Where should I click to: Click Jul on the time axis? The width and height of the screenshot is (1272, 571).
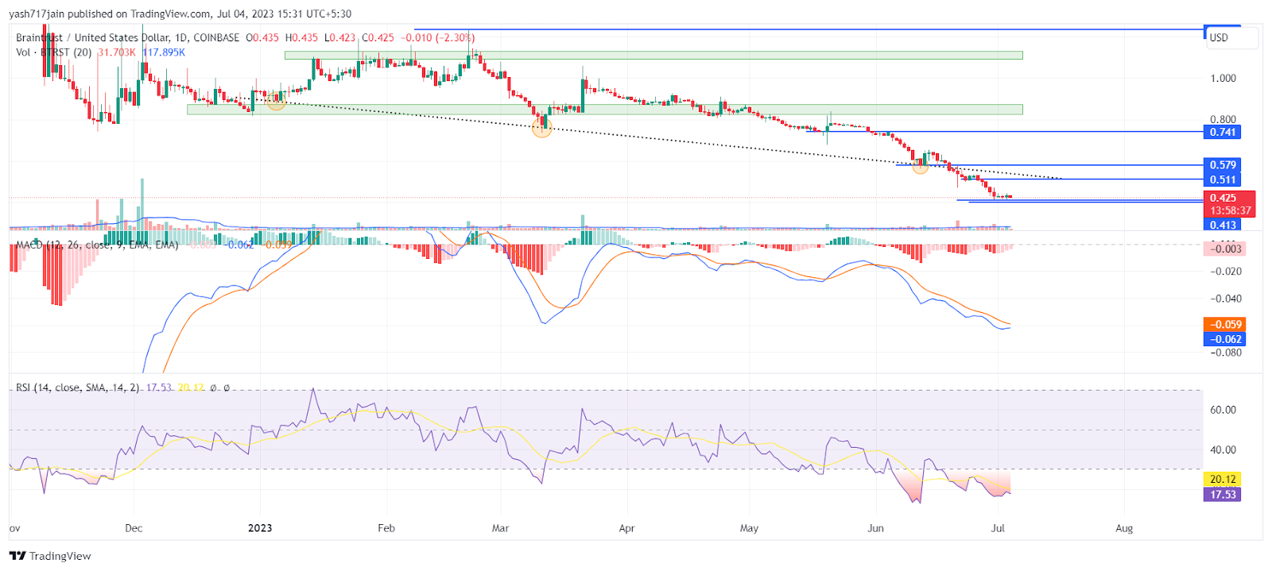tap(998, 528)
